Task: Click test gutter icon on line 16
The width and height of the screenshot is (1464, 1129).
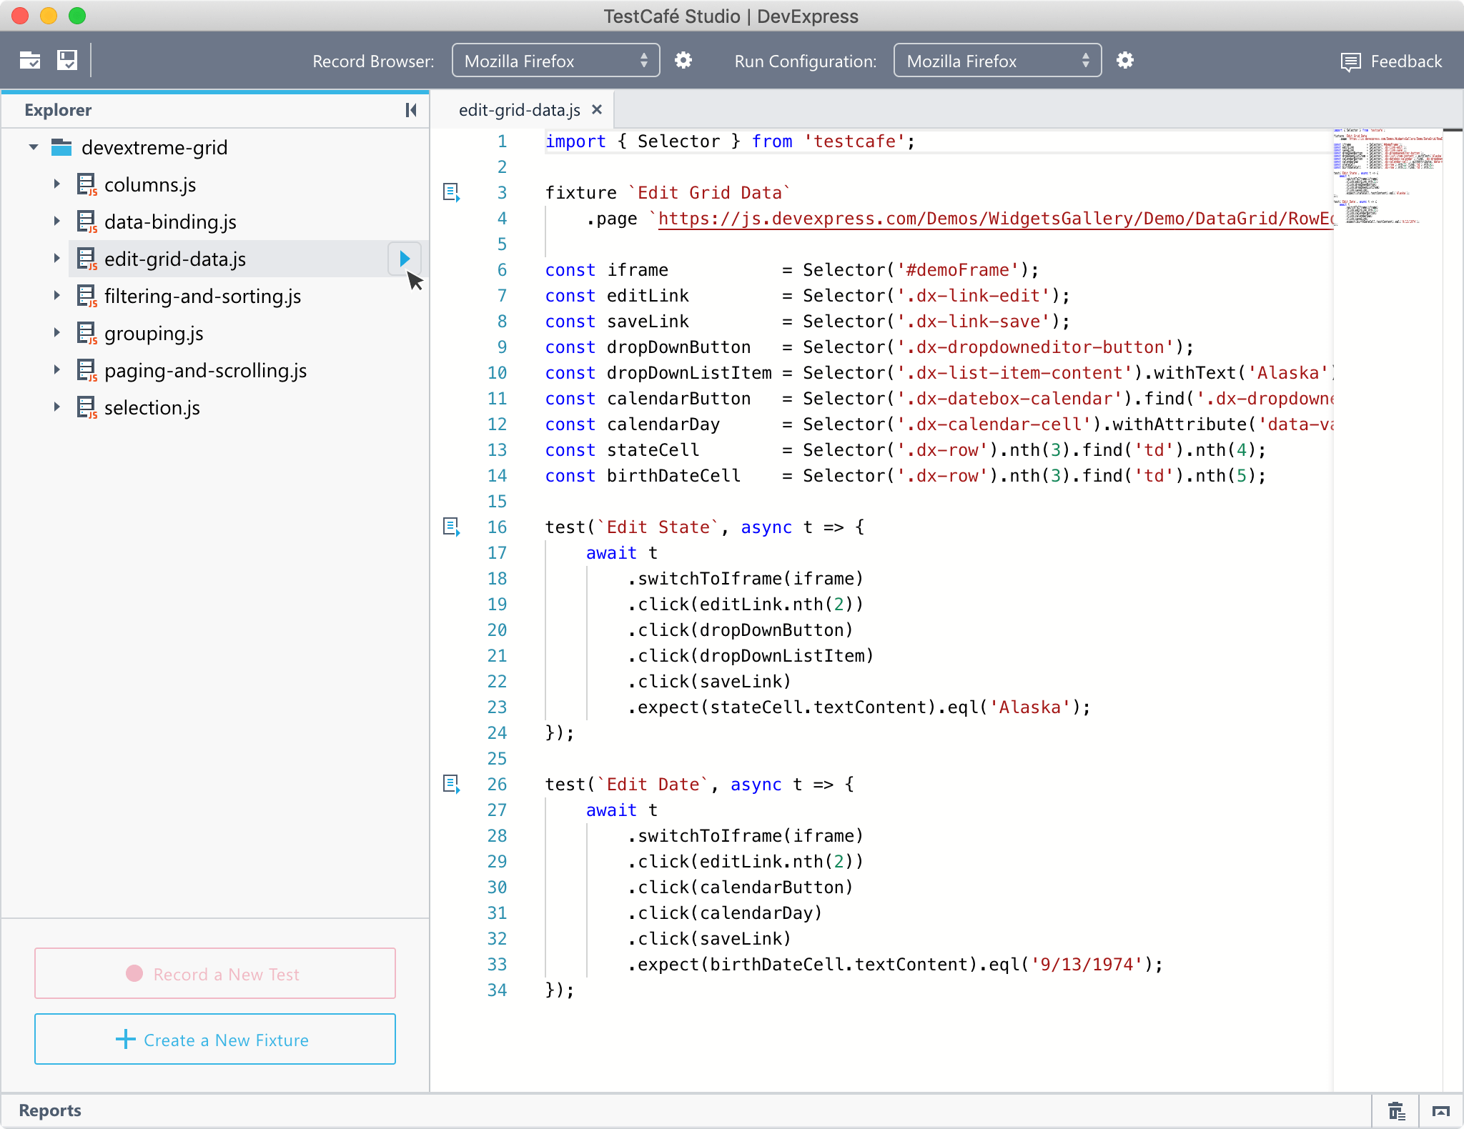Action: pyautogui.click(x=451, y=527)
